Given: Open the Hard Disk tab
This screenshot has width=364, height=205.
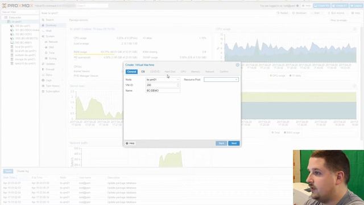Looking at the screenshot, I should pyautogui.click(x=170, y=72).
